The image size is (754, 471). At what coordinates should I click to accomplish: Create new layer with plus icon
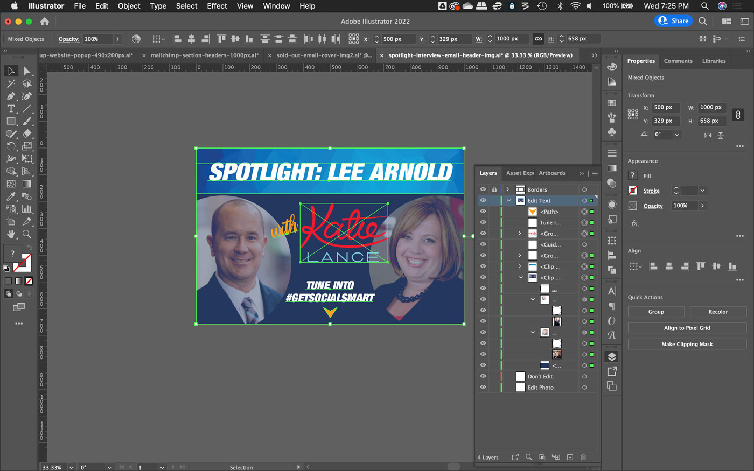[x=570, y=457]
